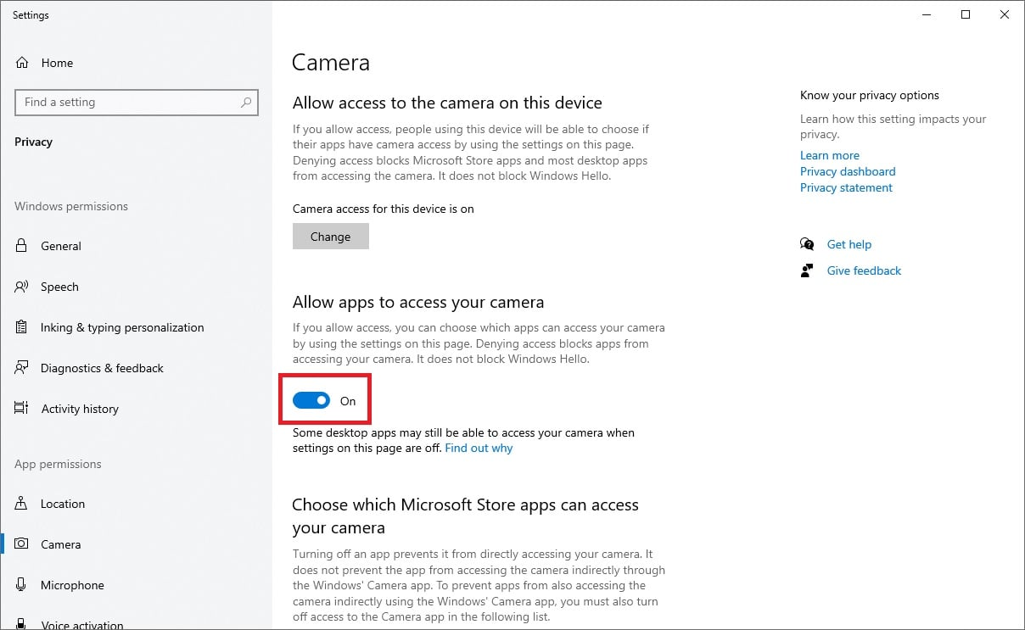Click the Privacy category heading

pos(33,142)
